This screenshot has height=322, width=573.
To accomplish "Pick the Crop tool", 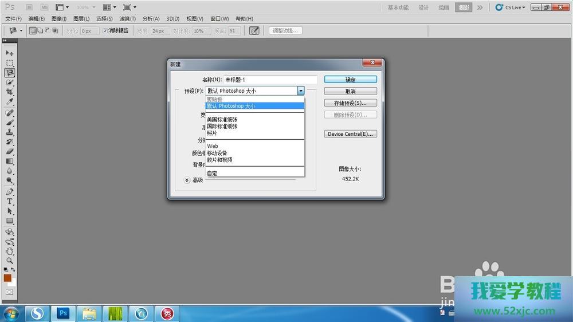I will point(10,92).
